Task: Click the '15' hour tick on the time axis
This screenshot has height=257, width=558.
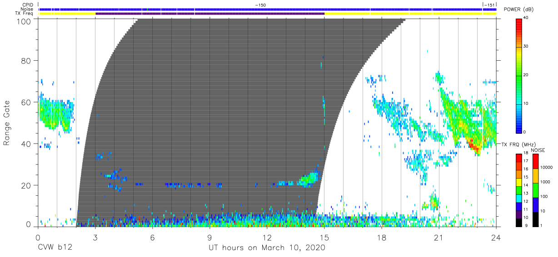Action: point(324,238)
